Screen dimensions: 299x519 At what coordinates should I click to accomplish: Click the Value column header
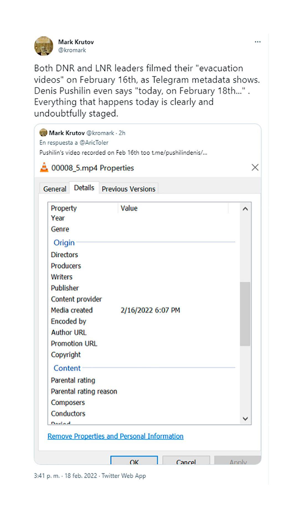click(x=129, y=208)
